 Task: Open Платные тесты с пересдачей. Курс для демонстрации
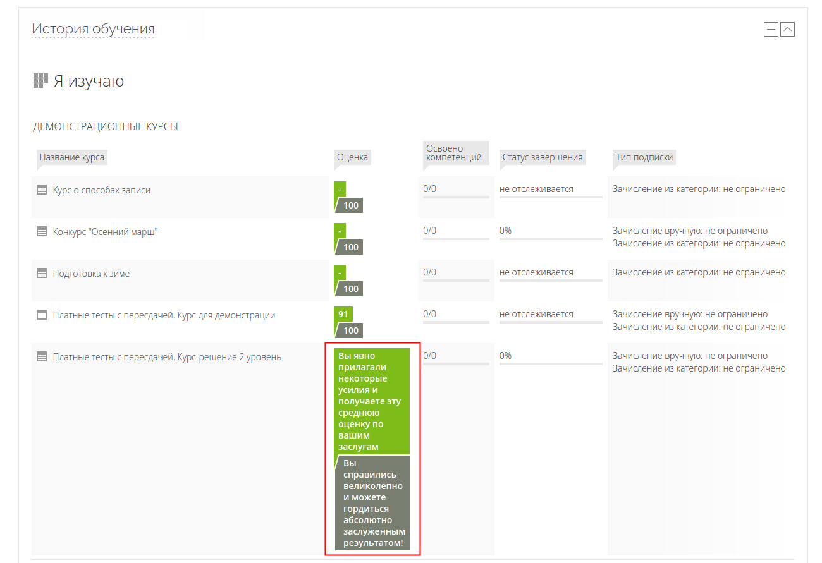[164, 315]
